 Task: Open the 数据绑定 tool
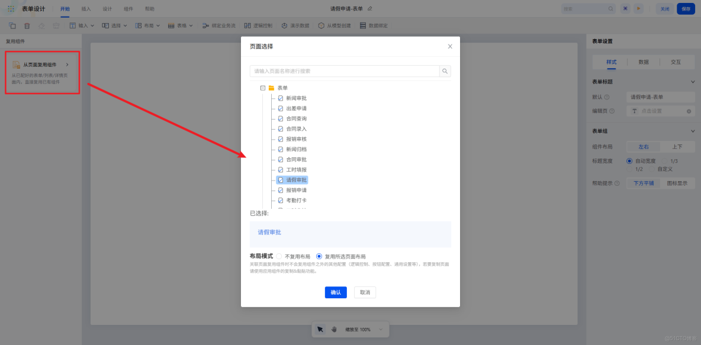click(x=371, y=25)
